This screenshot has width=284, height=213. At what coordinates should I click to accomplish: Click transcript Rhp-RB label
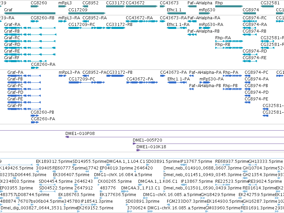point(223,45)
